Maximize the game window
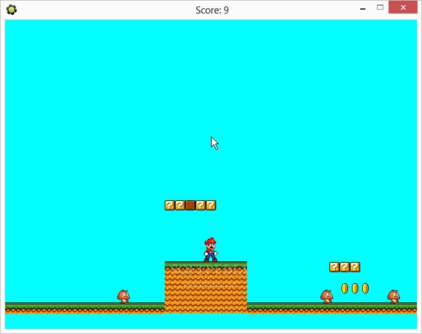422x334 pixels. [x=380, y=8]
